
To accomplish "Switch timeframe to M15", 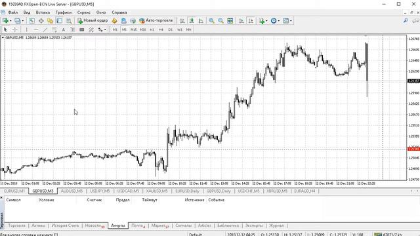I will [x=133, y=29].
